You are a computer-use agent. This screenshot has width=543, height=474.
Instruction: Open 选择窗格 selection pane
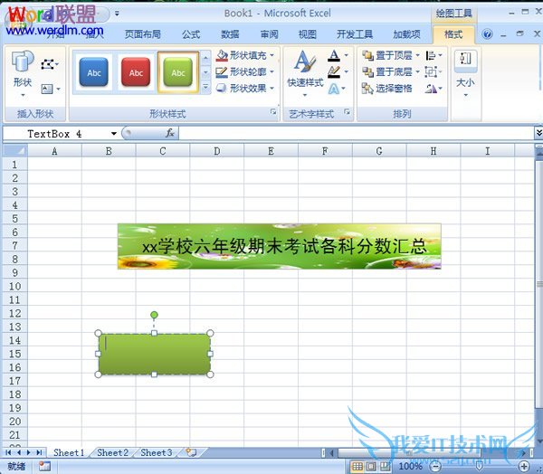click(x=386, y=89)
